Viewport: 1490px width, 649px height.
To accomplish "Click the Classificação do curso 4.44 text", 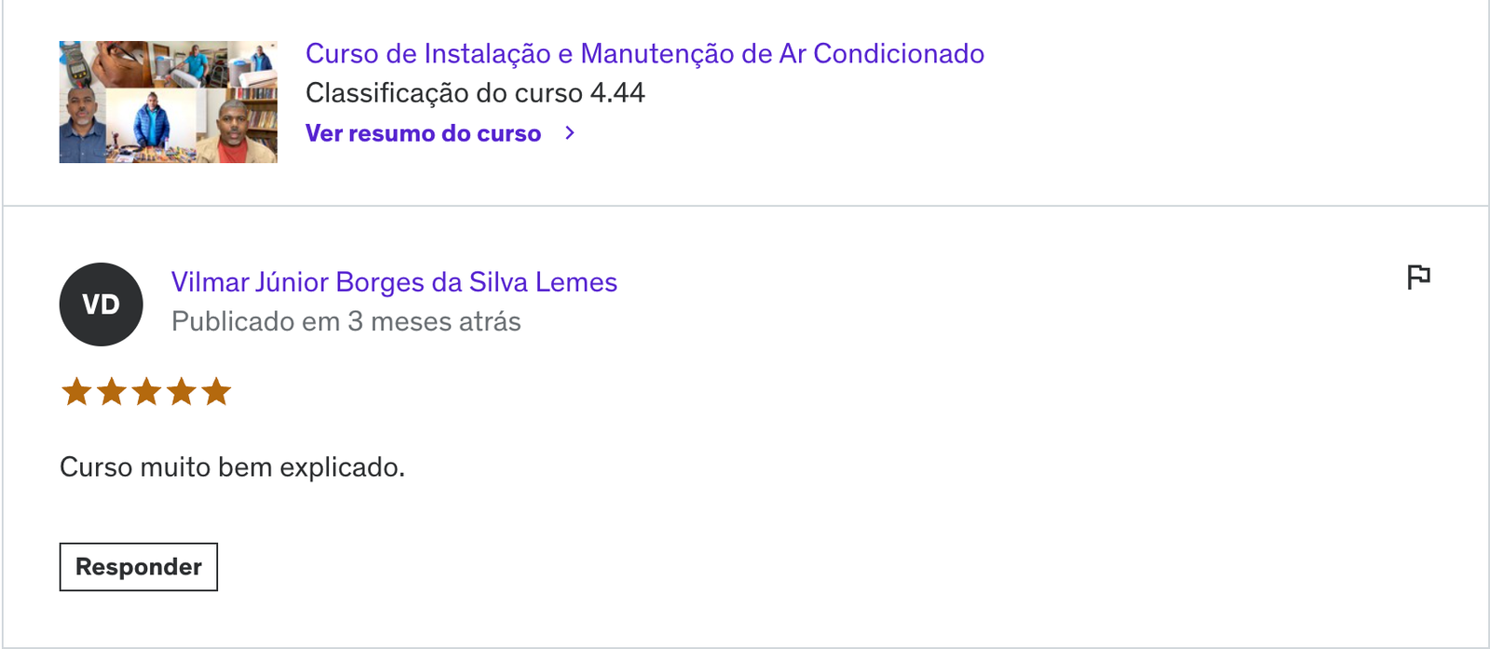I will (475, 93).
